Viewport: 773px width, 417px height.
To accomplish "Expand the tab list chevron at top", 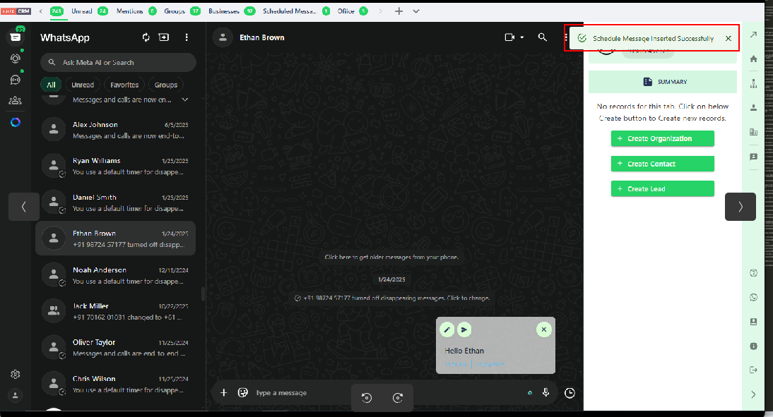I will (x=415, y=11).
